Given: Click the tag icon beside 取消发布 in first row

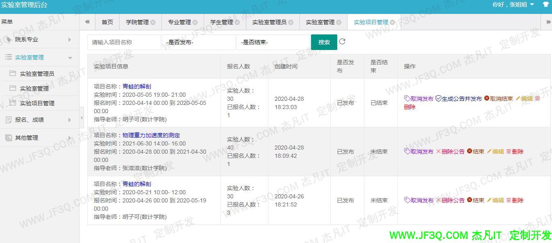Looking at the screenshot, I should tap(407, 98).
